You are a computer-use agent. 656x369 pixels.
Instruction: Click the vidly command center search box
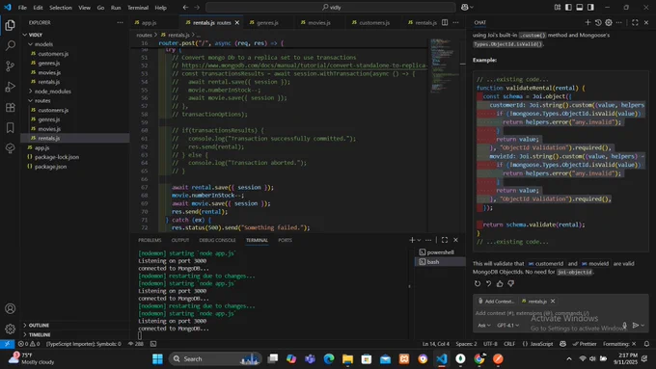pyautogui.click(x=331, y=8)
